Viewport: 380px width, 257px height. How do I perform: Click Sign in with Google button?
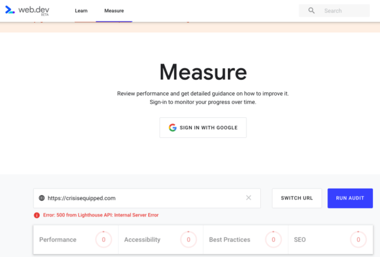[203, 128]
